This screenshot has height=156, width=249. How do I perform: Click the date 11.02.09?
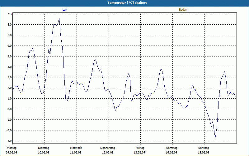pyautogui.click(x=76, y=153)
